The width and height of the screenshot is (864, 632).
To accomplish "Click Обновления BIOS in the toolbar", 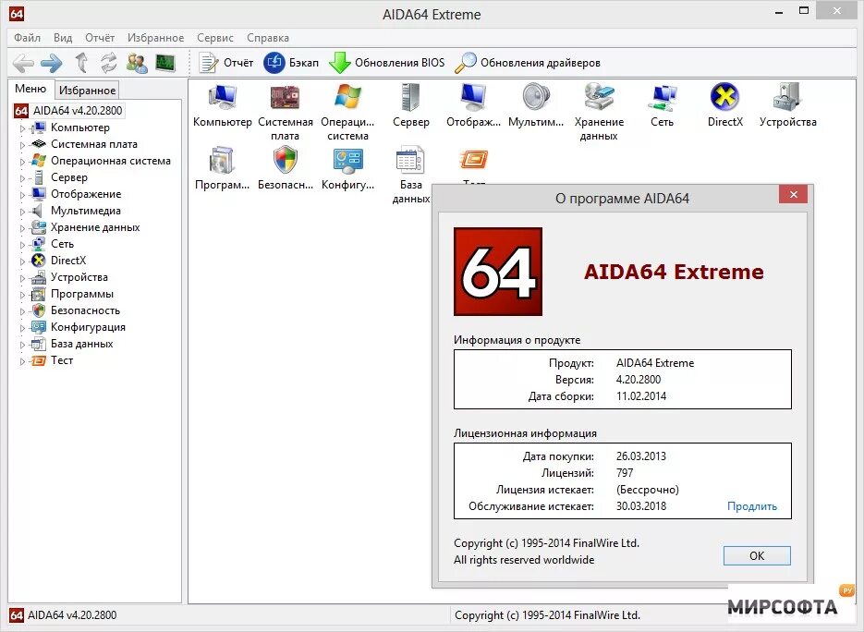I will (x=387, y=63).
